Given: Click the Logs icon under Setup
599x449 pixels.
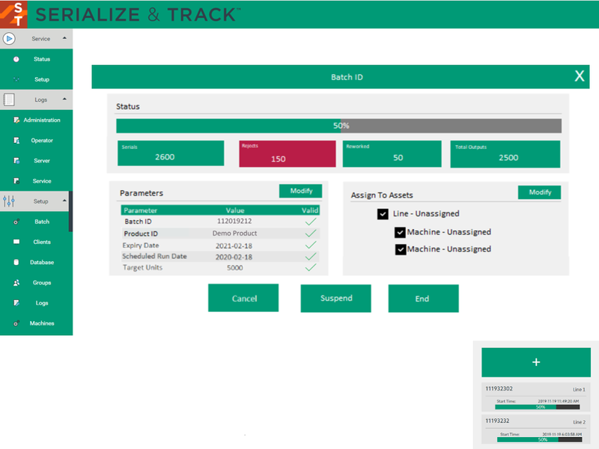Looking at the screenshot, I should click(16, 303).
